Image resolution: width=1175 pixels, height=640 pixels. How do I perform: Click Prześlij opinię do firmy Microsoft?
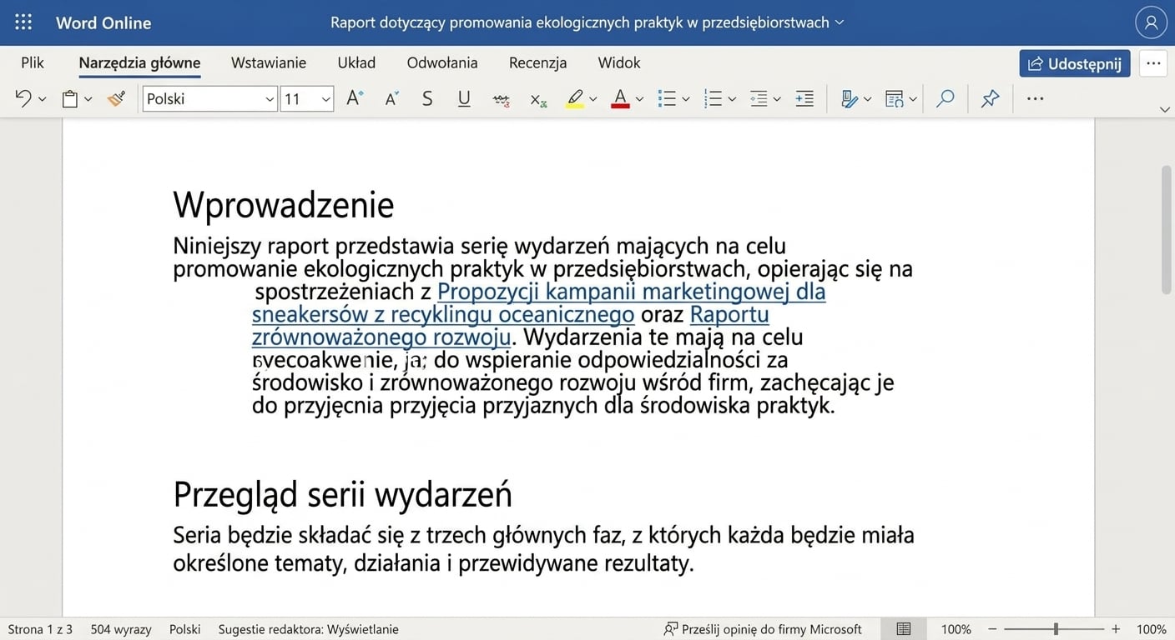(763, 629)
